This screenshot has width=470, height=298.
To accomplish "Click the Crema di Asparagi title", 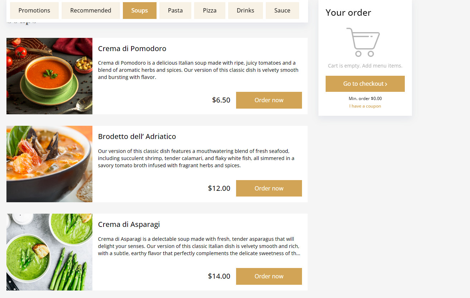I will (129, 224).
